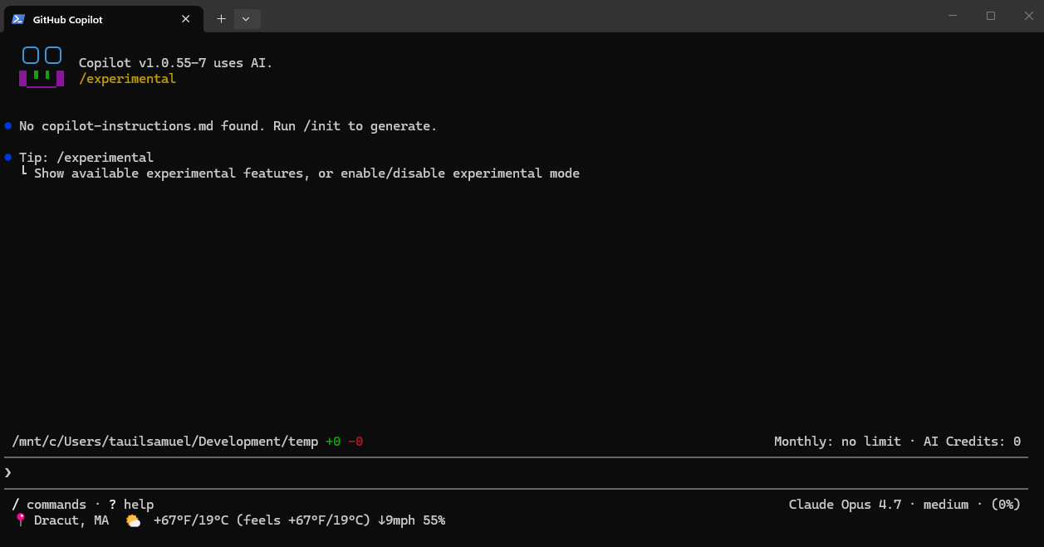Click 'Monthly: no limit' status text
This screenshot has height=547, width=1044.
click(837, 442)
